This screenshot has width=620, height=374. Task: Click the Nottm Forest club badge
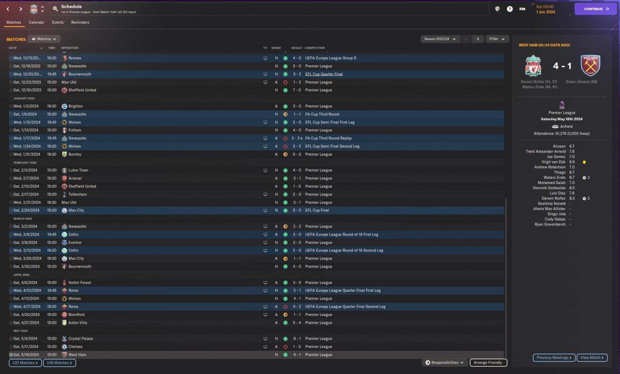(64, 283)
